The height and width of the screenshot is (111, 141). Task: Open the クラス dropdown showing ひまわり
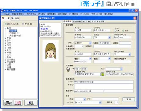pos(90,43)
